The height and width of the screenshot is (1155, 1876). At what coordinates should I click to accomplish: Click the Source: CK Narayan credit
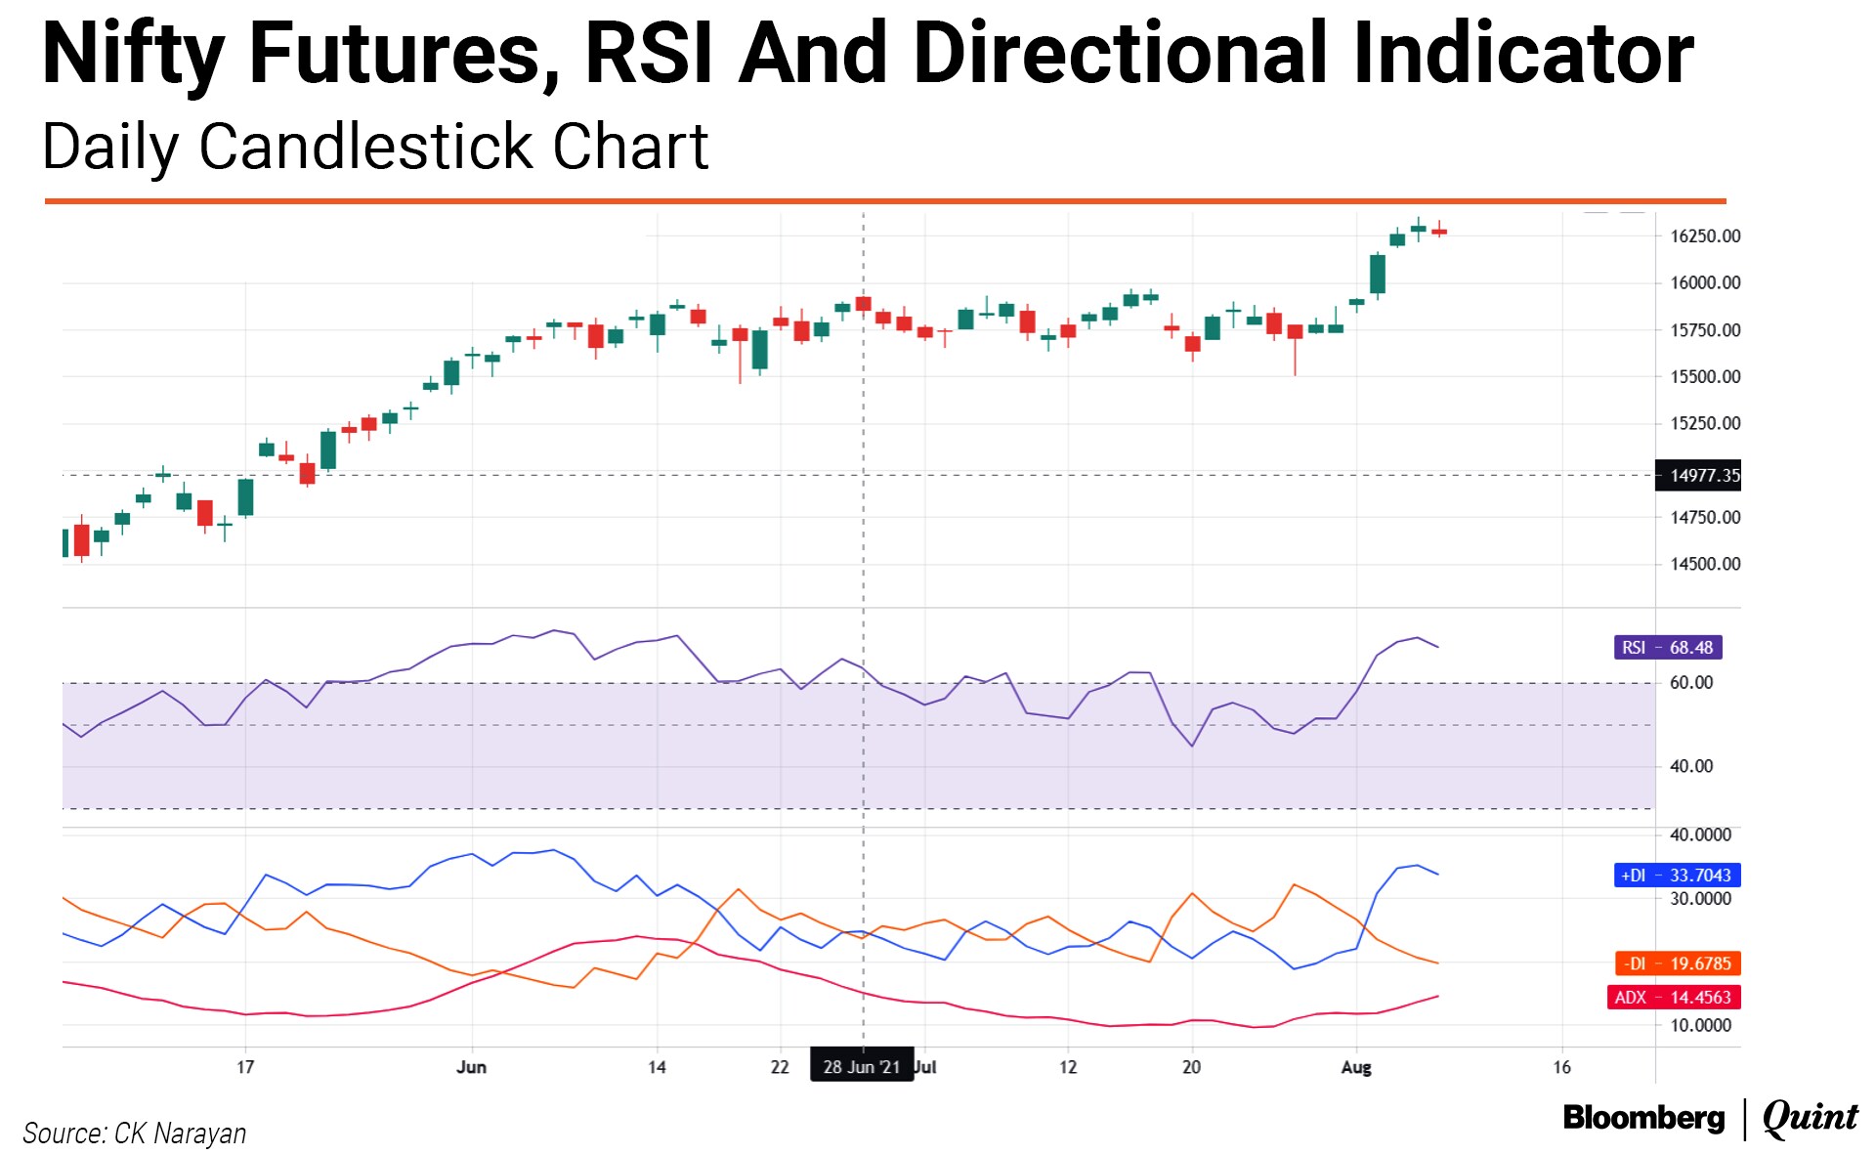tap(134, 1134)
